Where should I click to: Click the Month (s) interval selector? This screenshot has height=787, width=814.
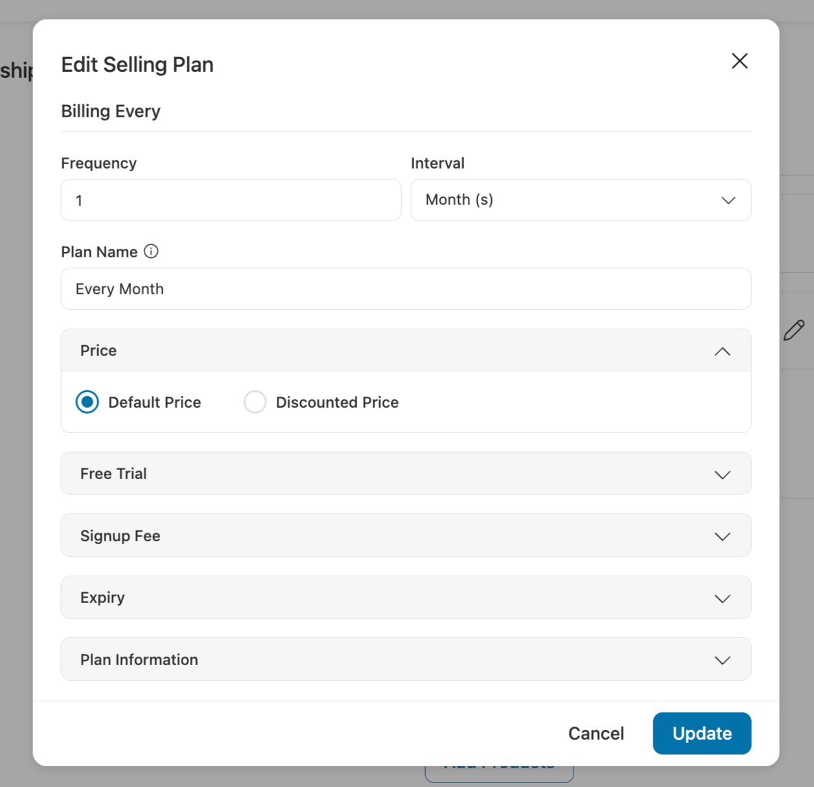tap(581, 200)
